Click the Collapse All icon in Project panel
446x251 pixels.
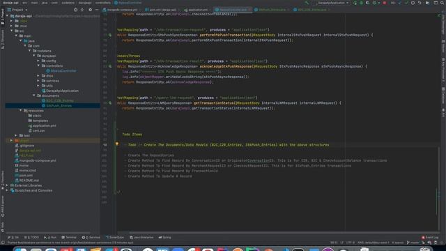(82, 10)
